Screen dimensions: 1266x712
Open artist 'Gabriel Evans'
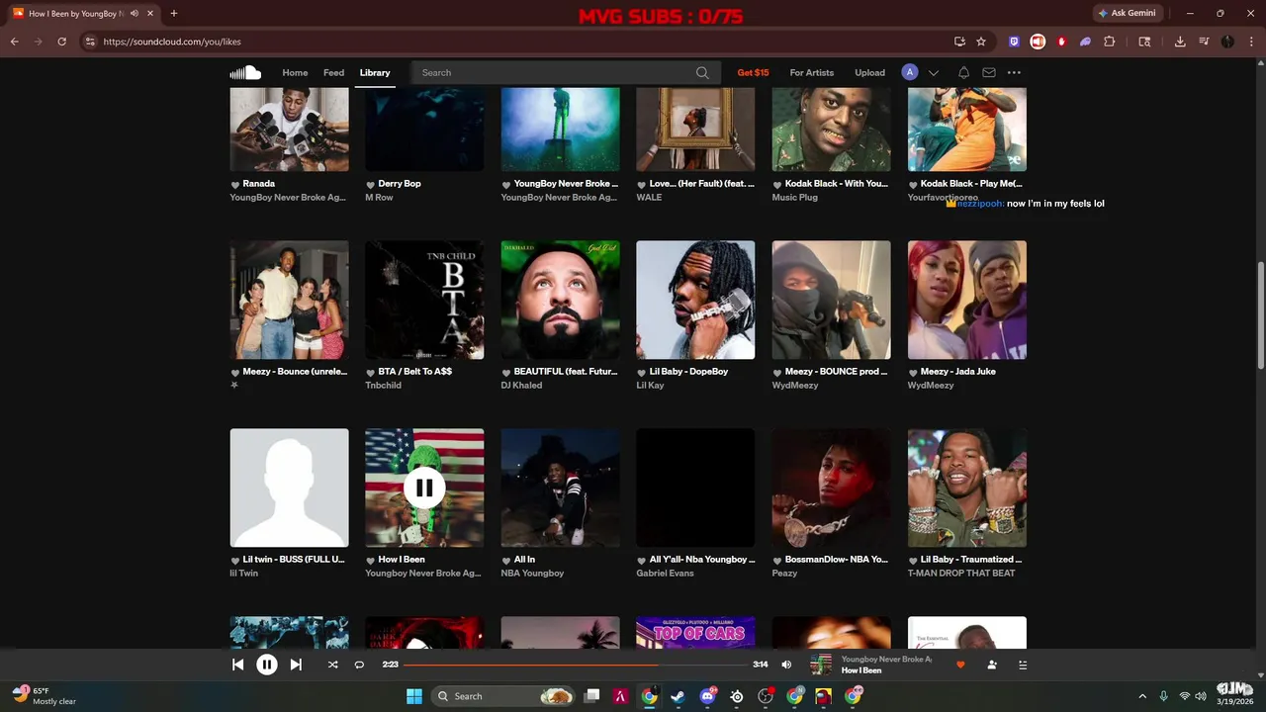[666, 574]
